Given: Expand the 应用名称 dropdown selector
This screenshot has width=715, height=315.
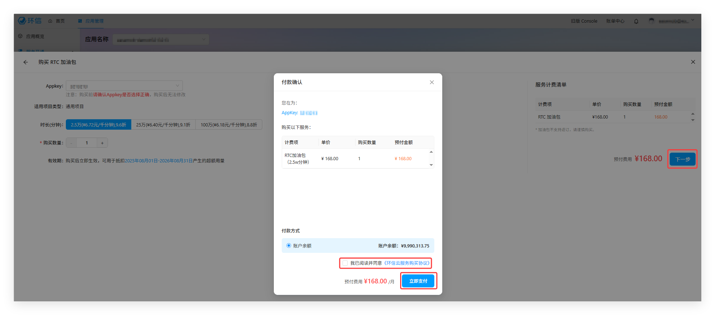Looking at the screenshot, I should pyautogui.click(x=160, y=40).
